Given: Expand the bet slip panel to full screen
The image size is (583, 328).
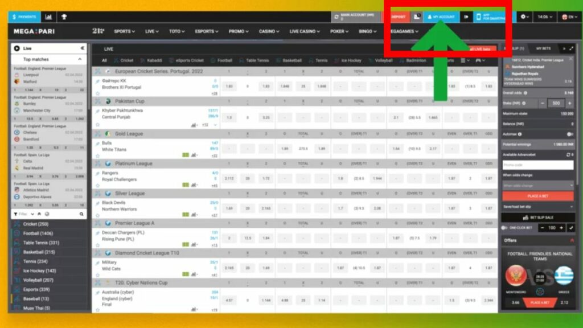Looking at the screenshot, I should (572, 48).
